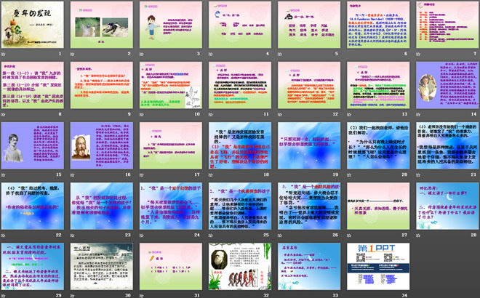Select slide 33 famous quotes thumbnail
The height and width of the screenshot is (298, 480).
pyautogui.click(x=309, y=266)
